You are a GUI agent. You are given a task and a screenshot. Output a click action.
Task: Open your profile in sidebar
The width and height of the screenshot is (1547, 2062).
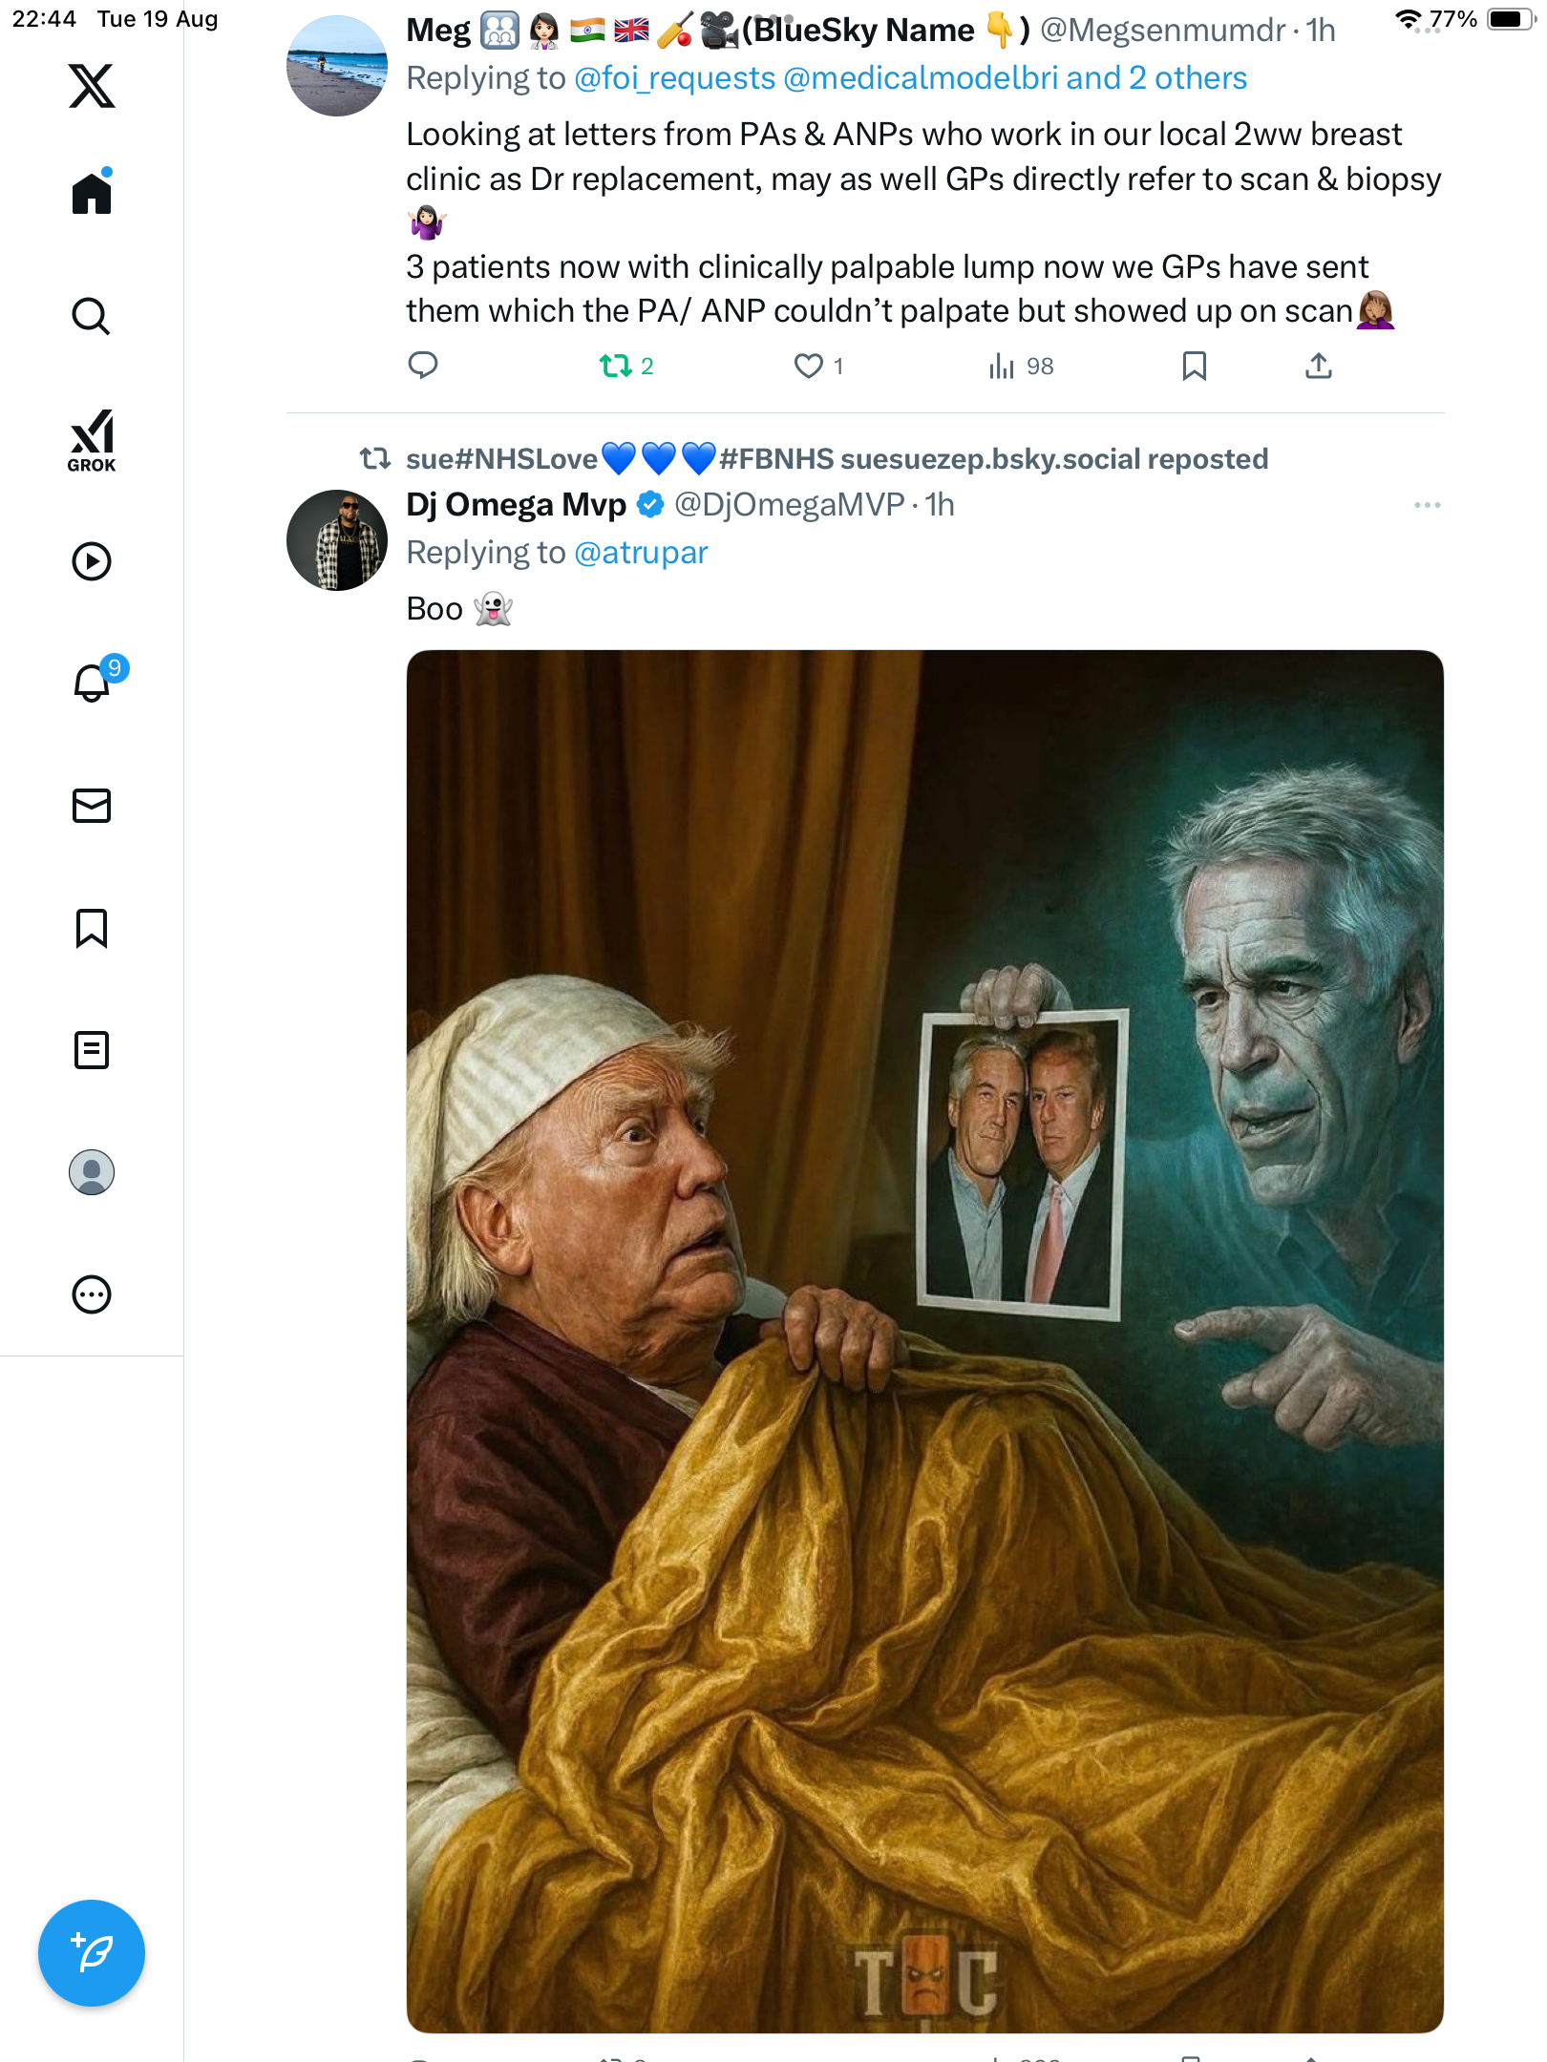coord(92,1172)
